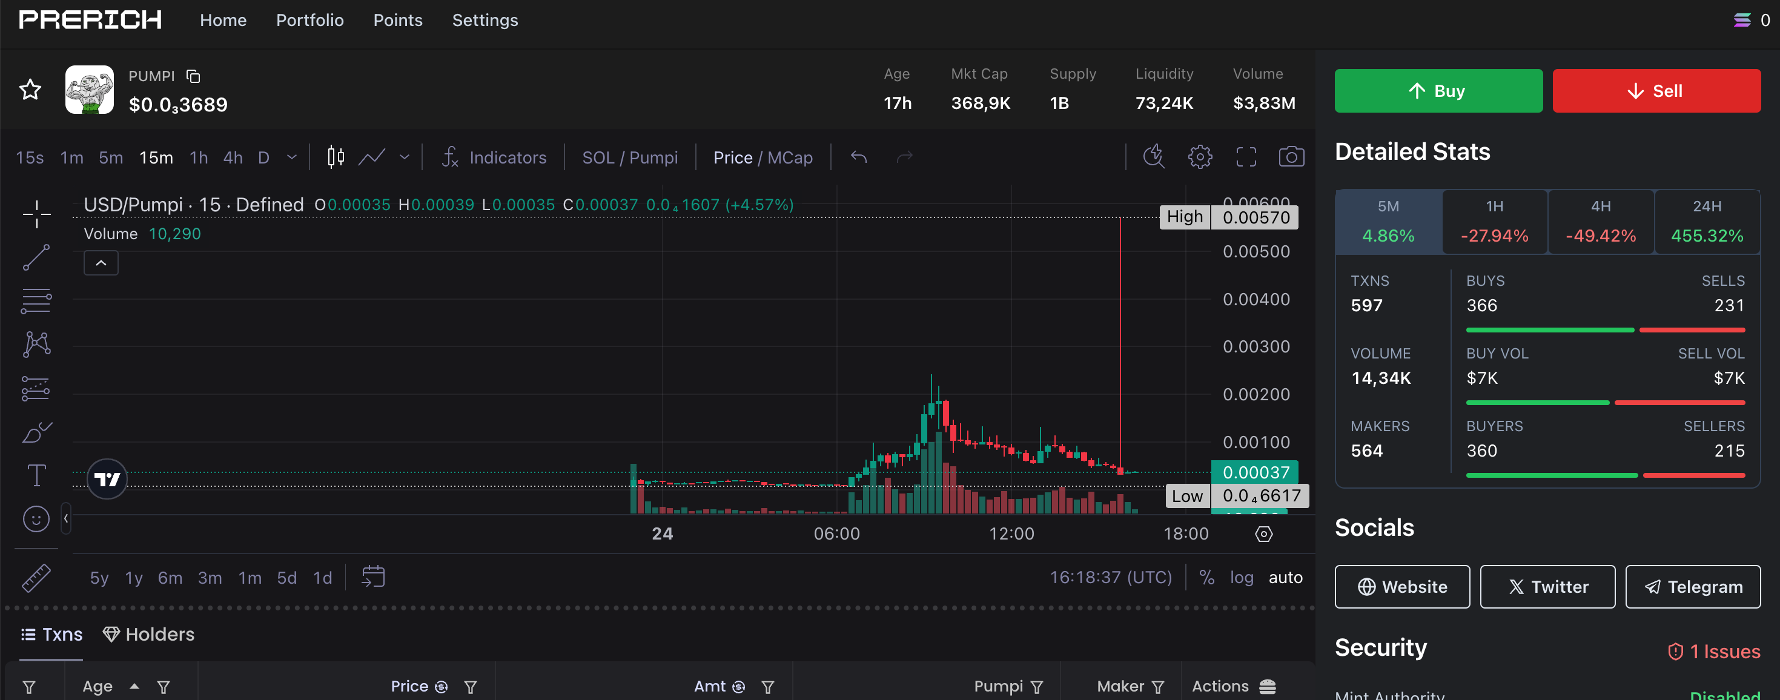The width and height of the screenshot is (1780, 700).
Task: Select the crosshair cursor tool
Action: click(36, 214)
